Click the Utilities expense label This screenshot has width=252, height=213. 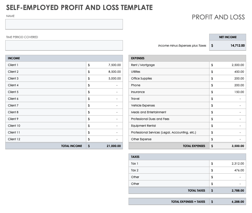point(136,72)
